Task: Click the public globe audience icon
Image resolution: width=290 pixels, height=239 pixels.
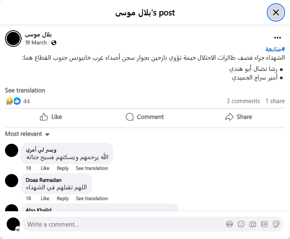Action: pos(54,43)
